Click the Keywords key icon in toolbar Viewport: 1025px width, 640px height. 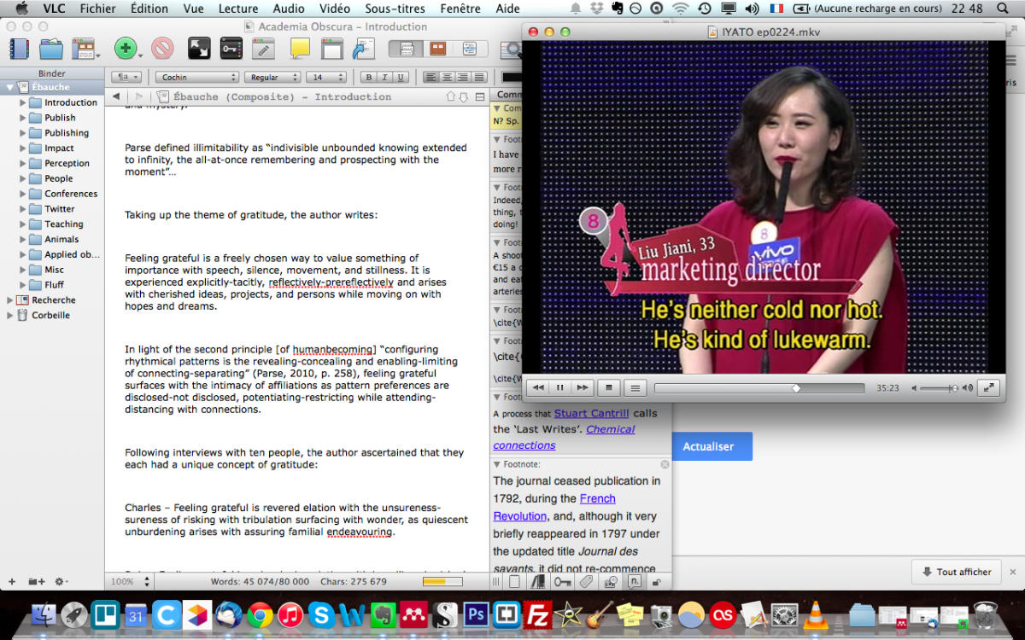[231, 49]
